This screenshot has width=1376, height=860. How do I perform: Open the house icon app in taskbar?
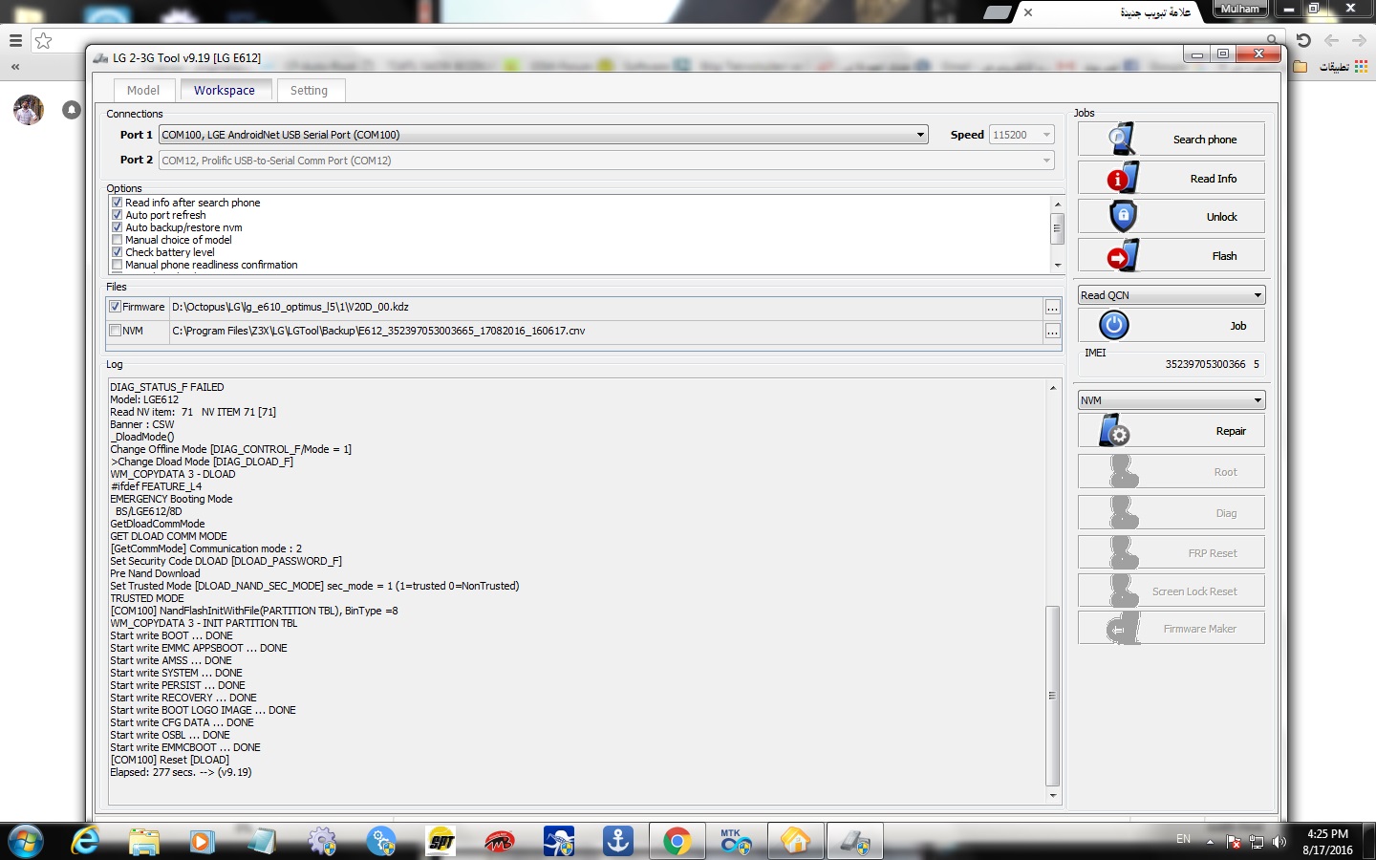click(x=795, y=841)
